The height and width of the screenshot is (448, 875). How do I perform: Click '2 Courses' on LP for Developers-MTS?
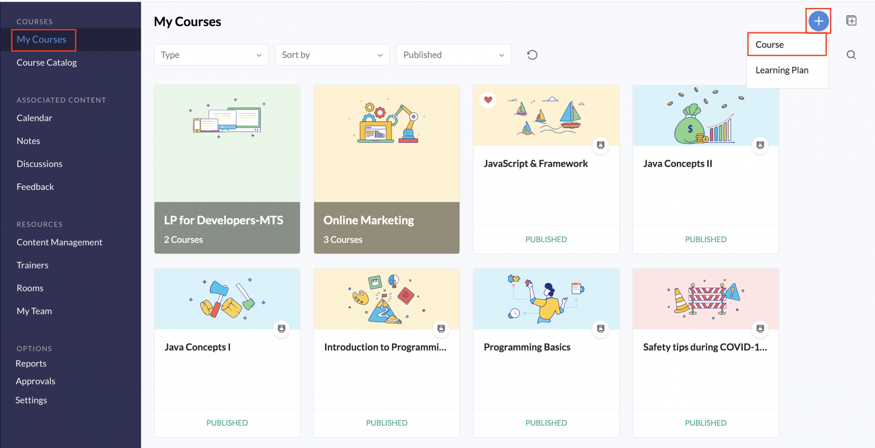click(183, 240)
